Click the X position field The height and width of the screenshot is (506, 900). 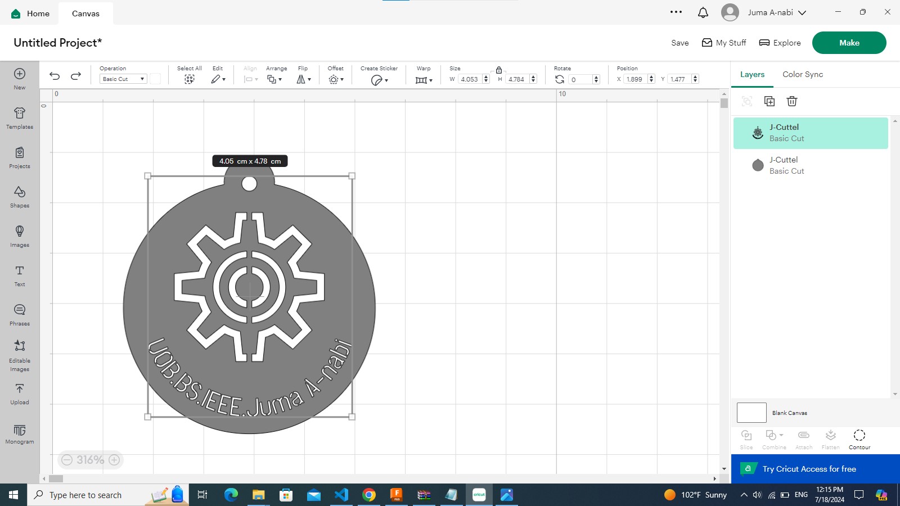(636, 79)
